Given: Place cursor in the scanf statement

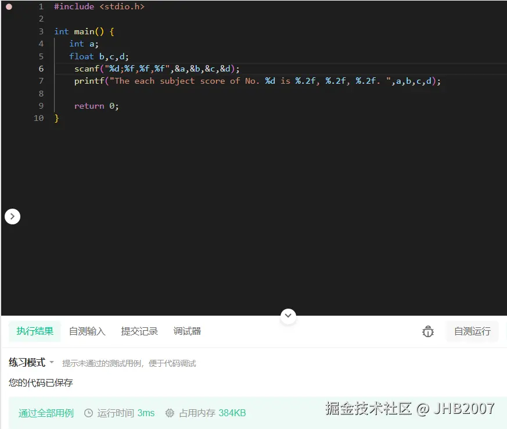Looking at the screenshot, I should 157,69.
